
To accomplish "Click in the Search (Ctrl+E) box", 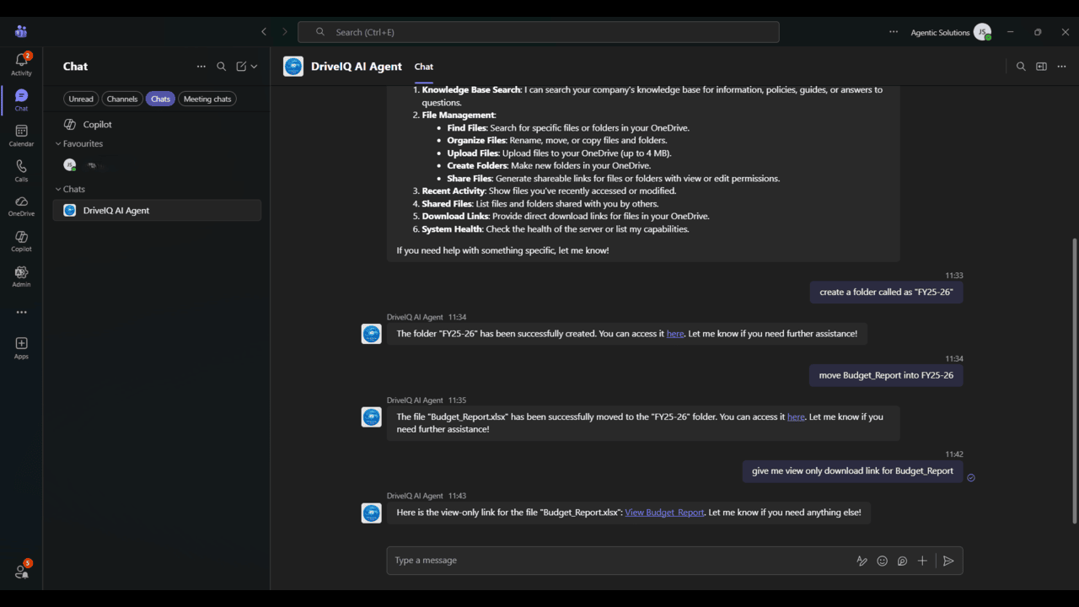I will pos(539,32).
